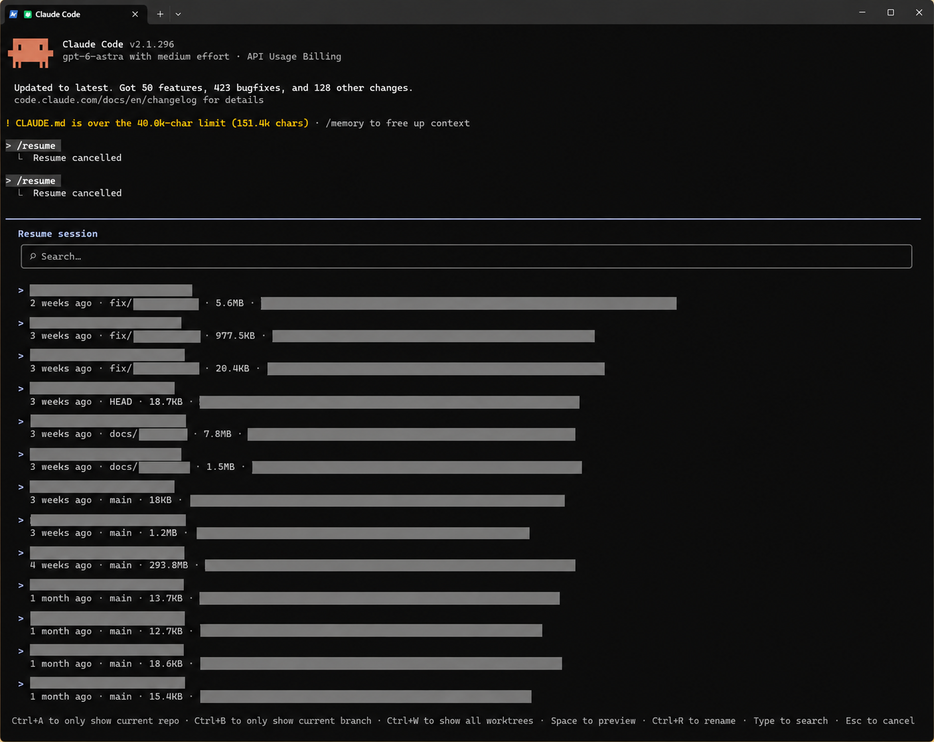
Task: Open a new terminal tab with the plus icon
Action: (160, 14)
